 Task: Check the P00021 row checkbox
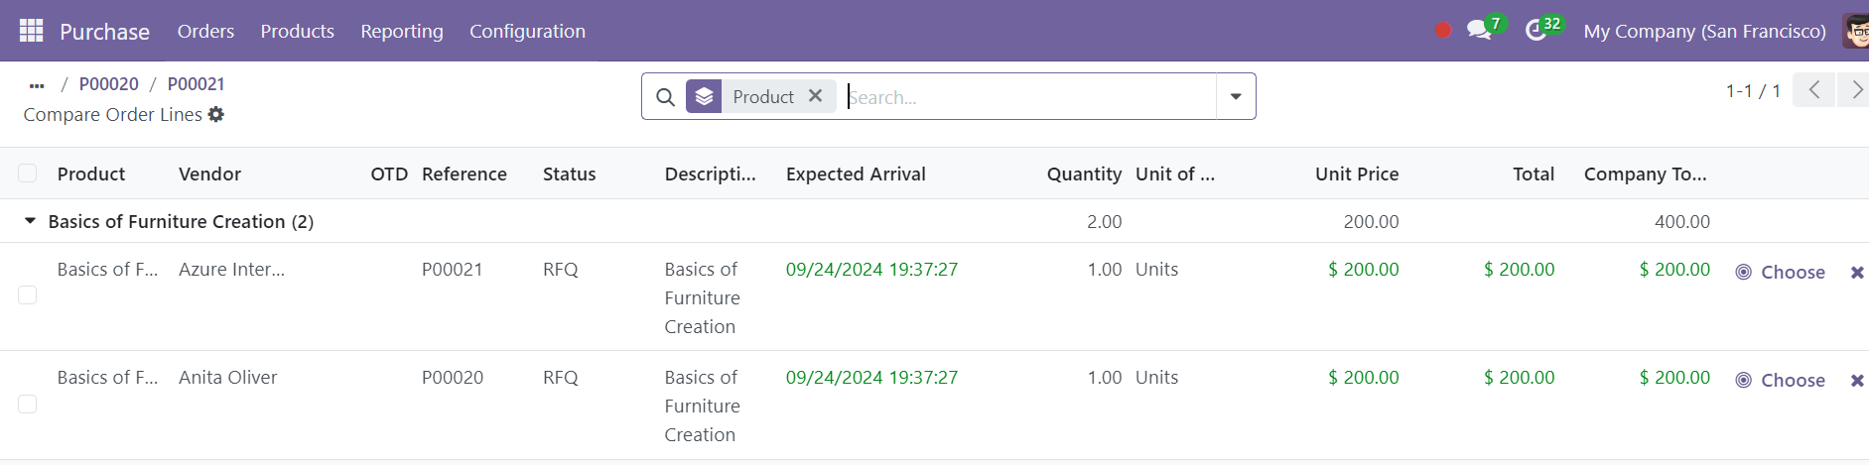(x=28, y=295)
